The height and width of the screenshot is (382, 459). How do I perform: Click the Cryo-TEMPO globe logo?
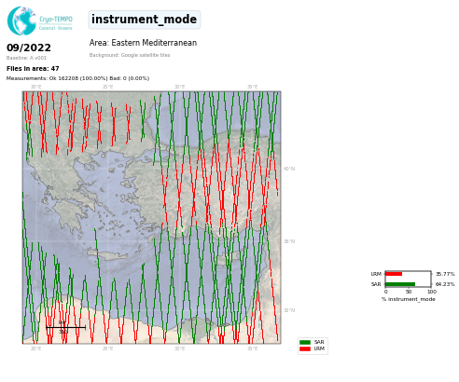tap(21, 20)
